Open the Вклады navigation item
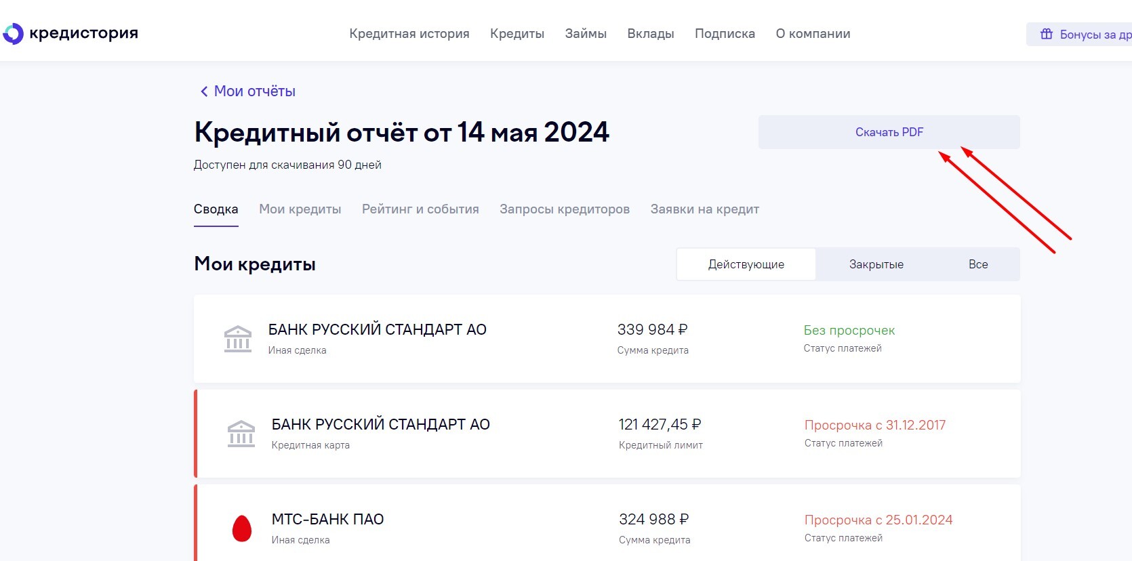Screen dimensions: 1132x561 tap(651, 34)
